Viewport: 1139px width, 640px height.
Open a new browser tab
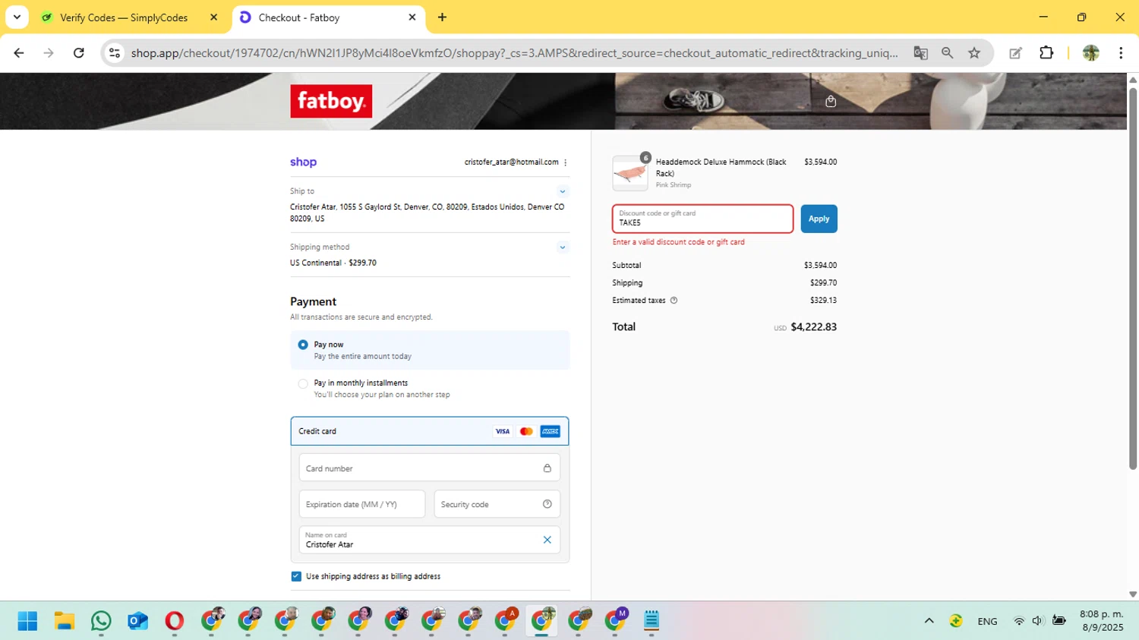coord(442,17)
